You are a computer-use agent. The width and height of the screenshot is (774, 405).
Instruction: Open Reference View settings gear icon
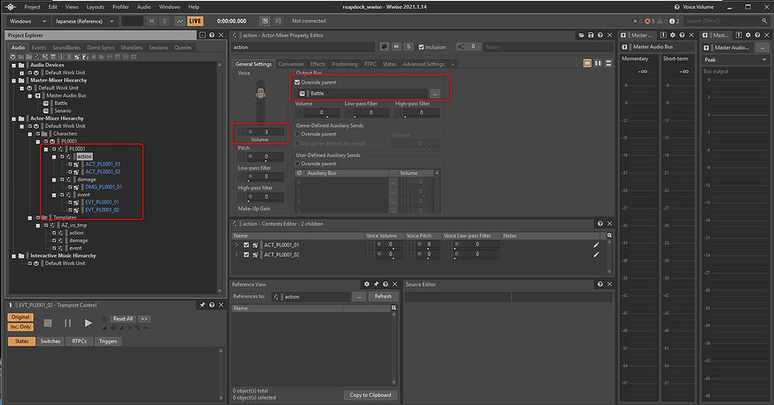[366, 285]
